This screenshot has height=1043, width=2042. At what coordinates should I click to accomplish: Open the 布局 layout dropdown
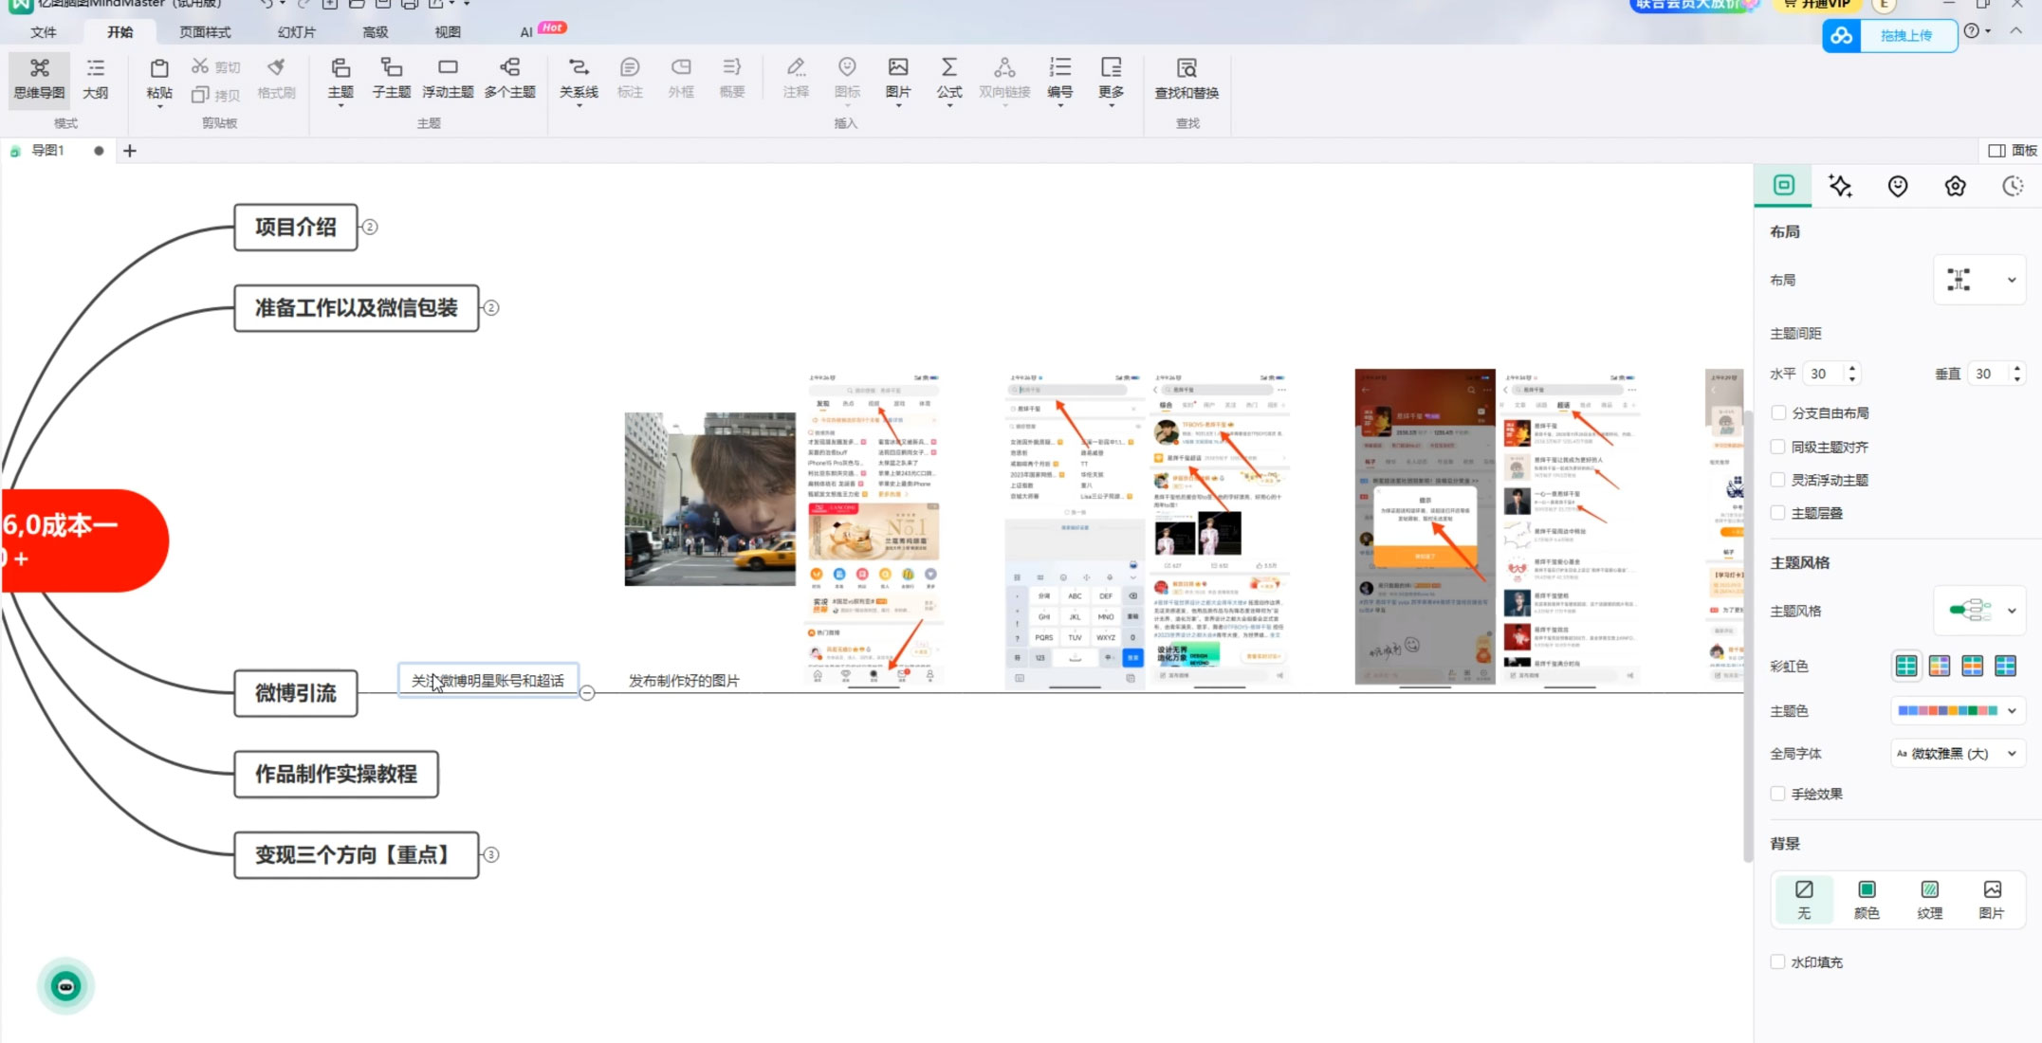pos(1979,280)
